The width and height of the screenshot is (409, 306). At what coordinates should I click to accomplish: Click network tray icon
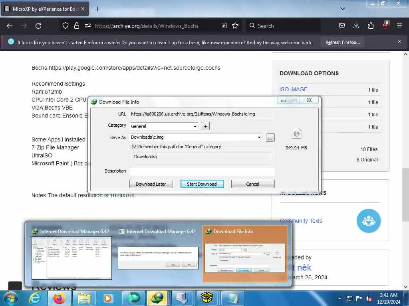[349, 298]
